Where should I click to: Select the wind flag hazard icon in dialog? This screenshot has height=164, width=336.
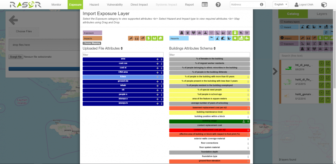coord(211,38)
